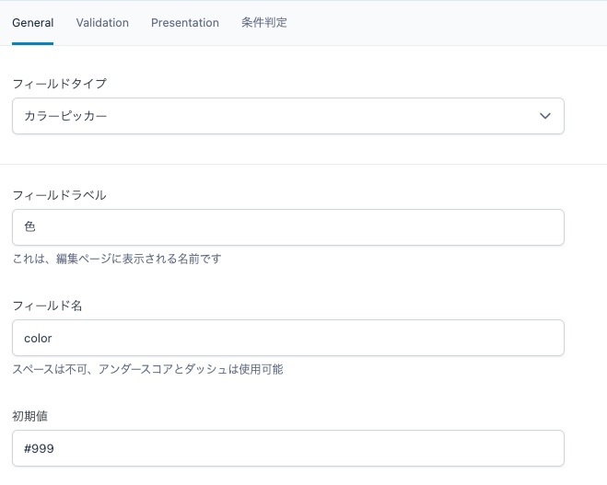Expand the フィールドタイプ dropdown chevron
607x485 pixels.
(x=544, y=117)
